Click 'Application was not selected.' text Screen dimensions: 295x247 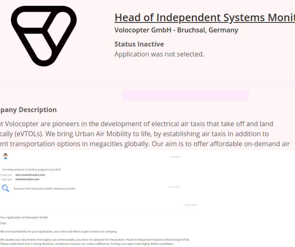tap(159, 54)
